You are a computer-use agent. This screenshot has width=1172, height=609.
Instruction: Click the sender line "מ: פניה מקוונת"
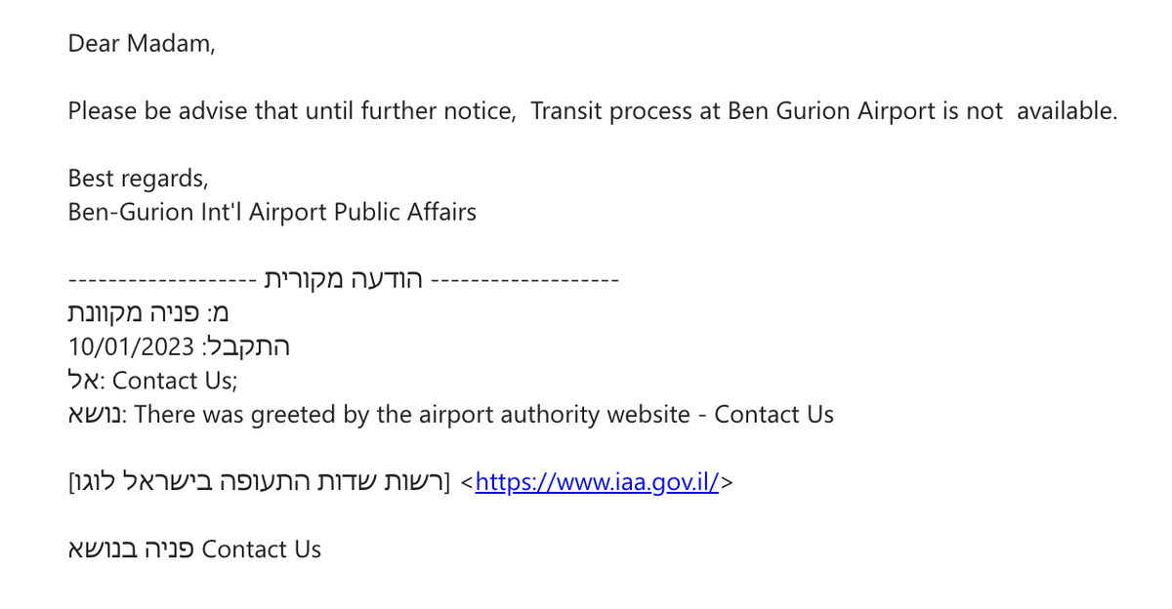148,313
